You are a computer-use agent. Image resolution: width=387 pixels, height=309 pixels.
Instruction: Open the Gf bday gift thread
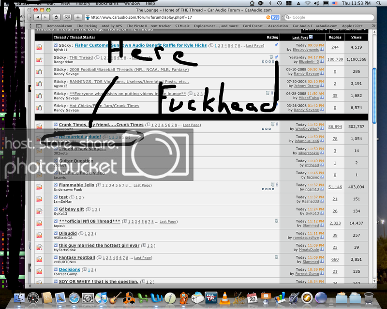click(x=71, y=209)
